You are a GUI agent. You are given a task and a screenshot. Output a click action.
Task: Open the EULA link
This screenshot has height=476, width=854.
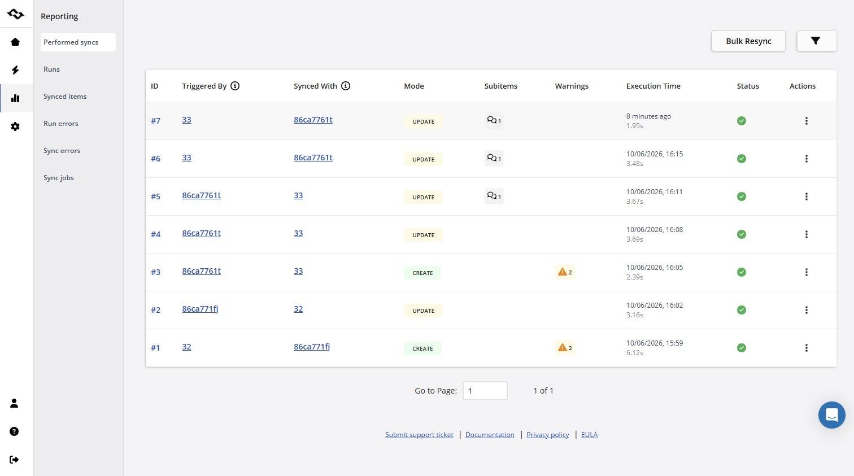(589, 435)
